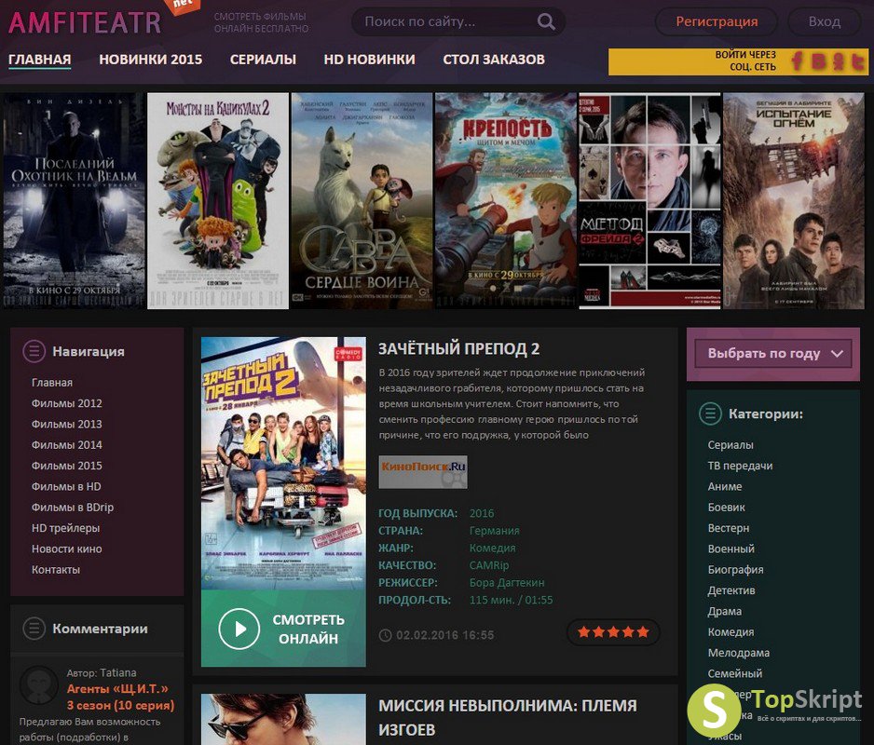Click the Регистрация button

(717, 21)
